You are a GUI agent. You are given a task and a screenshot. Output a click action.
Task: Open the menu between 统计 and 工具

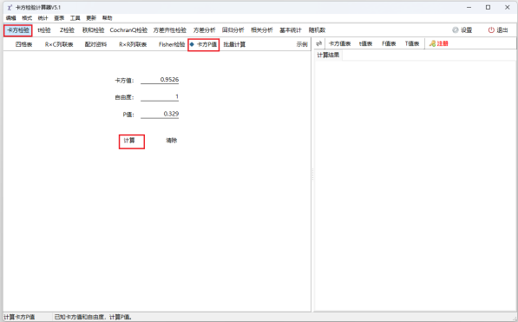pyautogui.click(x=59, y=18)
